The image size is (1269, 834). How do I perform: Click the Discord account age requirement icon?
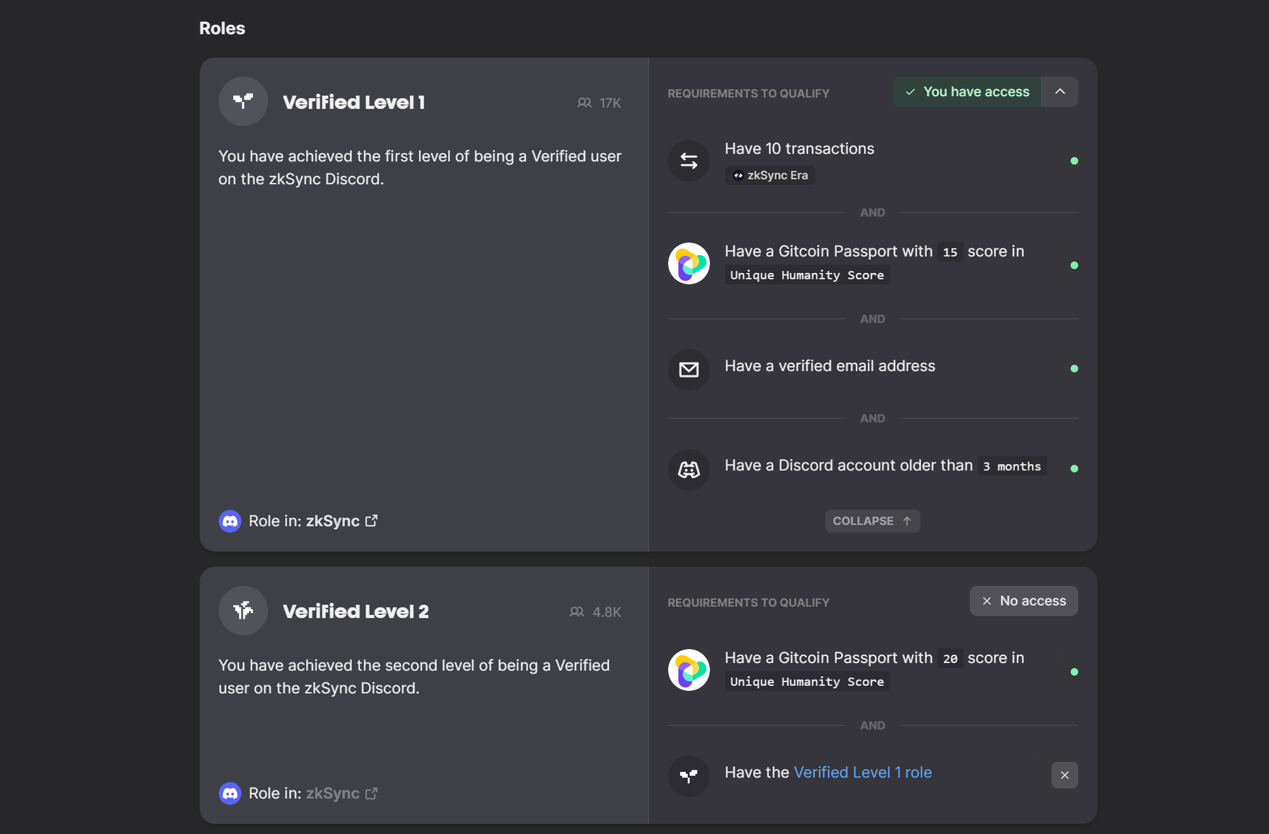[688, 469]
